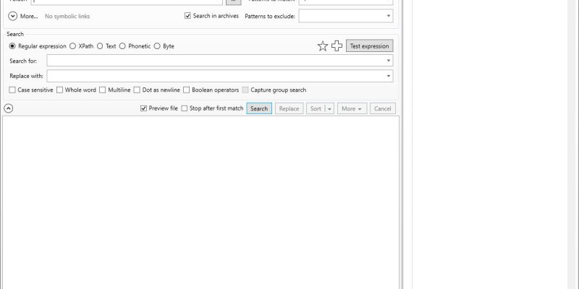Open the More dropdown button

pyautogui.click(x=352, y=108)
